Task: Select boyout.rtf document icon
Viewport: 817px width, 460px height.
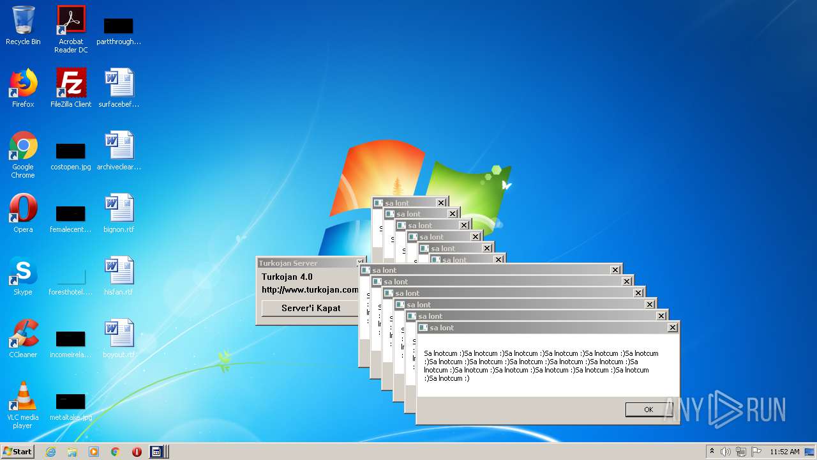Action: pyautogui.click(x=119, y=339)
